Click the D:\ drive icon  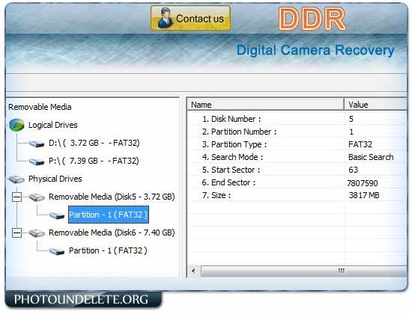(x=37, y=144)
